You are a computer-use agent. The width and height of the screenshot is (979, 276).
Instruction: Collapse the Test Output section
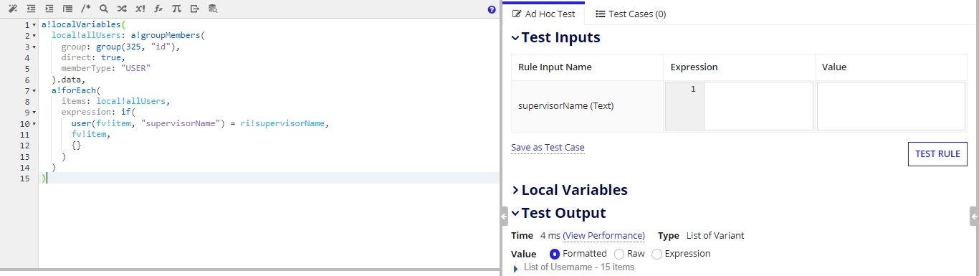[x=515, y=213]
